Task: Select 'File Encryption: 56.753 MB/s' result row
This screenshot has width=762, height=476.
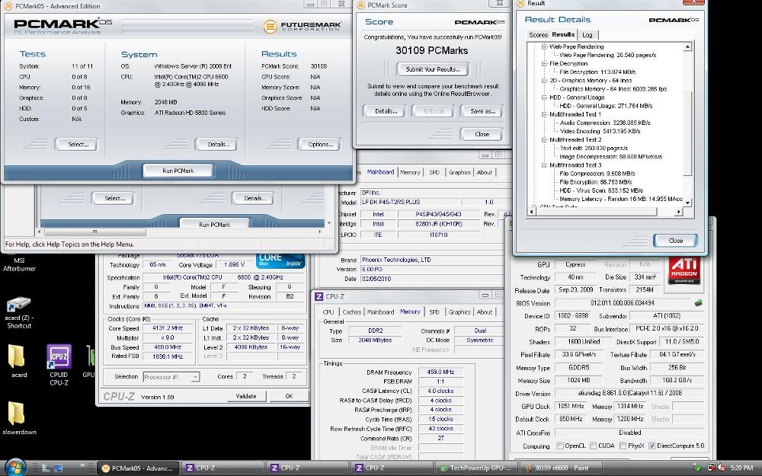Action: click(595, 182)
